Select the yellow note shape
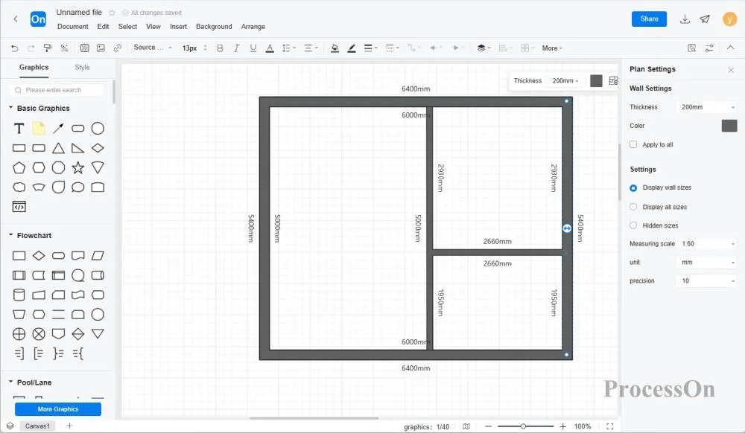Image resolution: width=745 pixels, height=433 pixels. coord(39,128)
